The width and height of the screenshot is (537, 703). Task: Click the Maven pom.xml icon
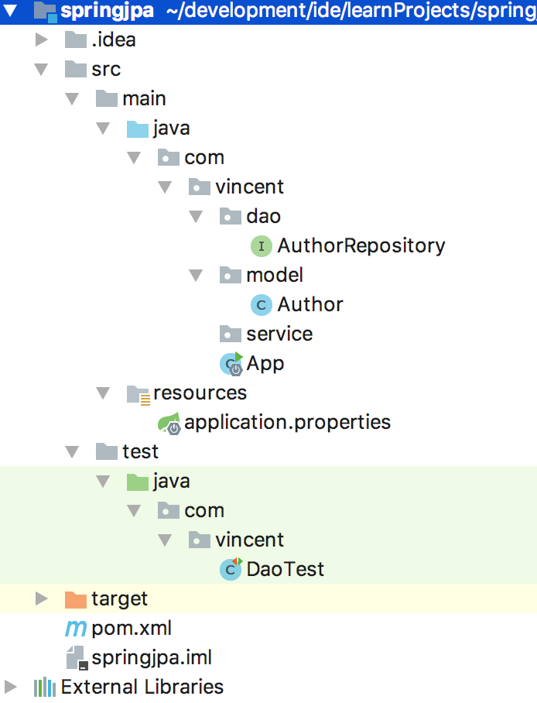(x=76, y=628)
